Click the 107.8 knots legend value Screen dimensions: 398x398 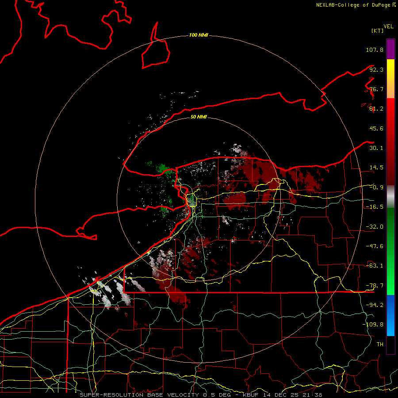375,50
